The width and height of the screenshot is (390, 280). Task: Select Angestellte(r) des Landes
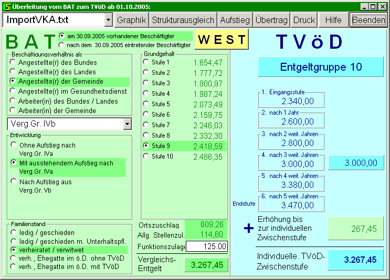(52, 72)
